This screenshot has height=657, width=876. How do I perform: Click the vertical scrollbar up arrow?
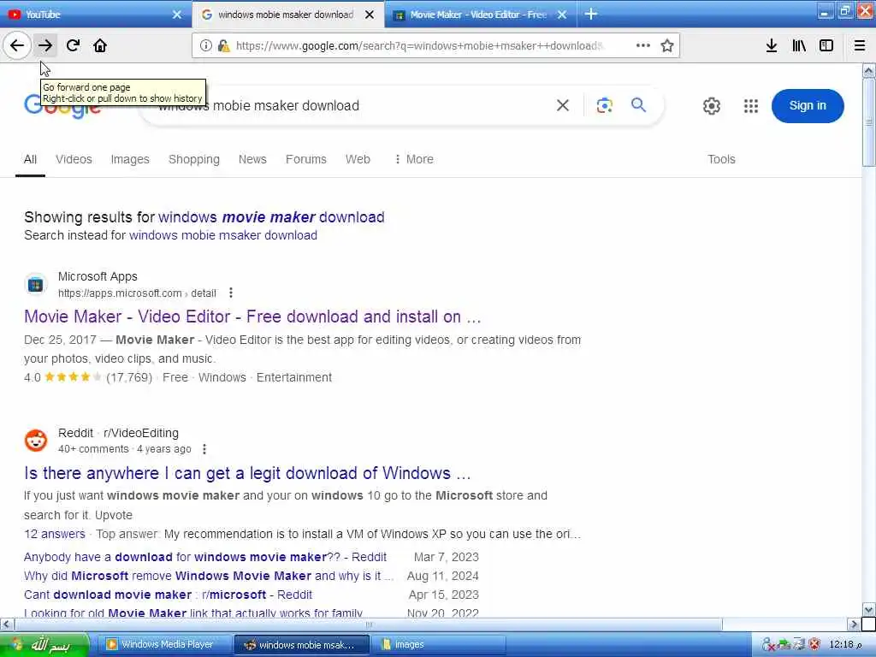pyautogui.click(x=869, y=71)
